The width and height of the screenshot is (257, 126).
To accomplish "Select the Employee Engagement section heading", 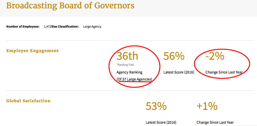I will point(32,51).
